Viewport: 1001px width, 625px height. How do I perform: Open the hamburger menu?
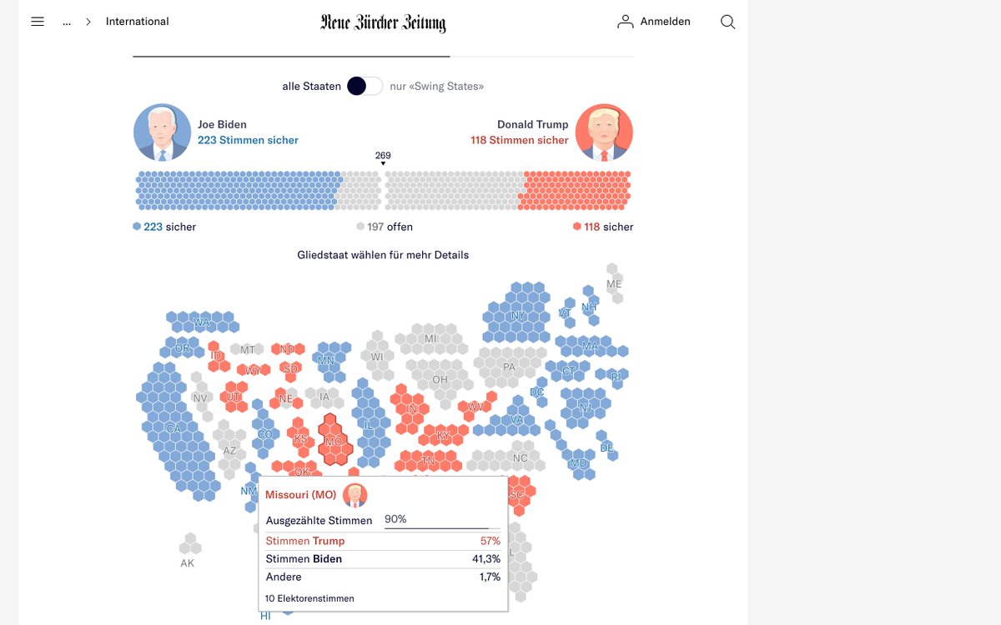tap(37, 22)
